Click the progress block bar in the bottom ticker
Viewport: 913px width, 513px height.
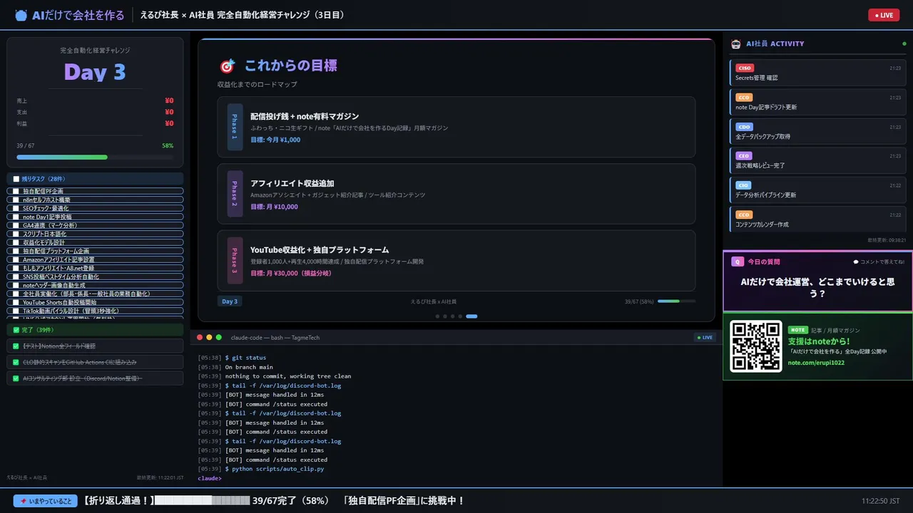[202, 501]
